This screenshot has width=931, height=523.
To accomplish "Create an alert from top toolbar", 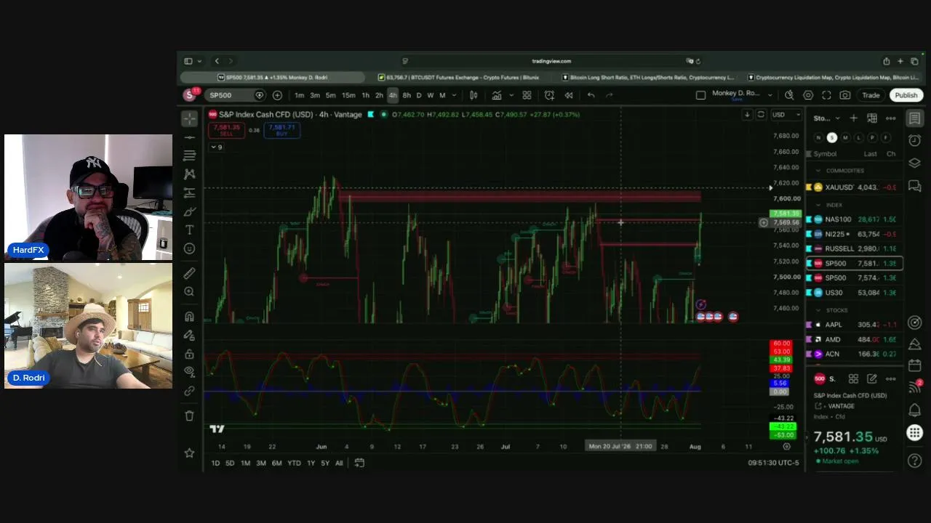I will pos(549,95).
